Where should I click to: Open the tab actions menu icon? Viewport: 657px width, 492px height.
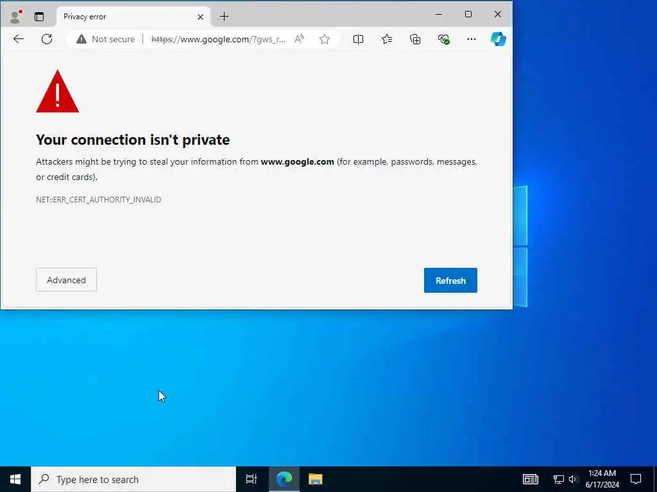[39, 17]
